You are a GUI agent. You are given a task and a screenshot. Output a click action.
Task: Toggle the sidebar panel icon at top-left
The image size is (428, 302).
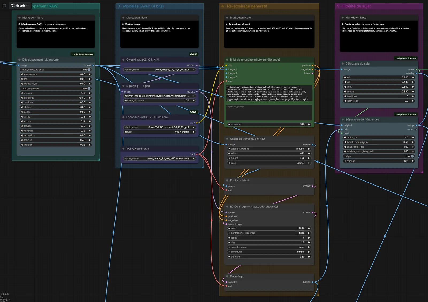click(4, 6)
